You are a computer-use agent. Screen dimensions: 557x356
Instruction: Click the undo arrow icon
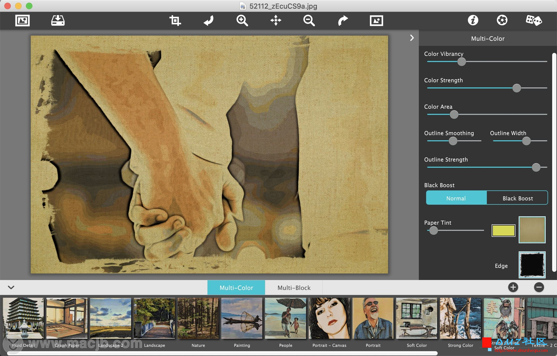point(209,20)
